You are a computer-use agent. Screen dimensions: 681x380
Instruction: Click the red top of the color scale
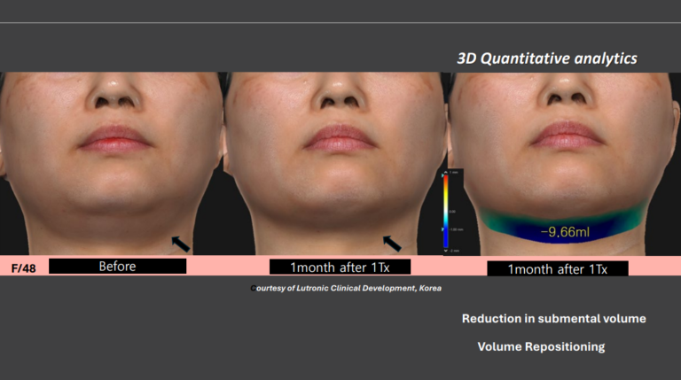point(445,180)
